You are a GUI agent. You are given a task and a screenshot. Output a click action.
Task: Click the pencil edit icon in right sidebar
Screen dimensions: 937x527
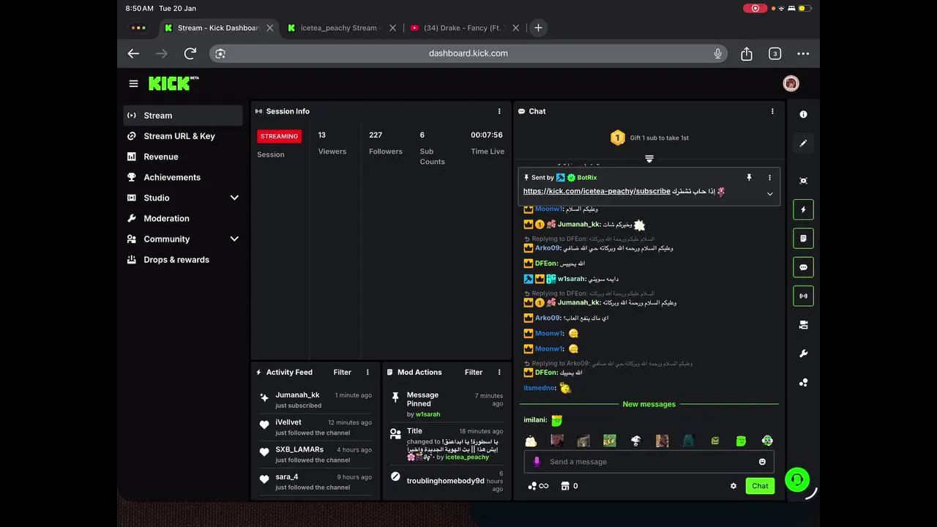(803, 143)
